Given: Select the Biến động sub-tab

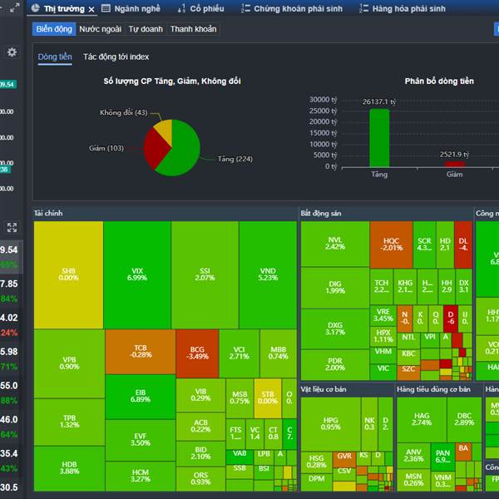Looking at the screenshot, I should (54, 29).
